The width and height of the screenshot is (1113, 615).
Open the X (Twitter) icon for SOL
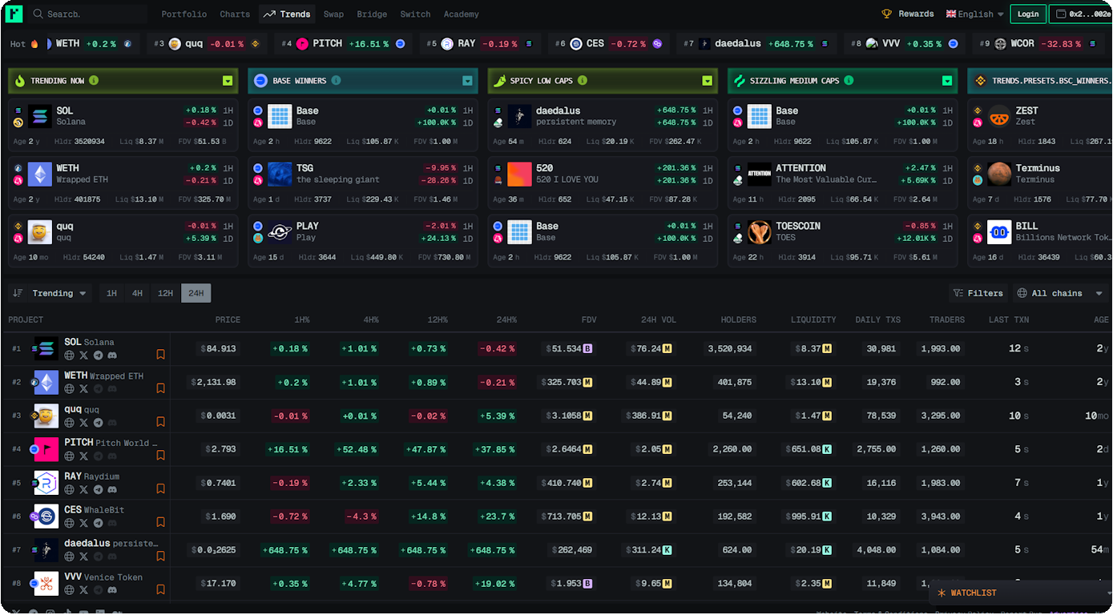[84, 355]
